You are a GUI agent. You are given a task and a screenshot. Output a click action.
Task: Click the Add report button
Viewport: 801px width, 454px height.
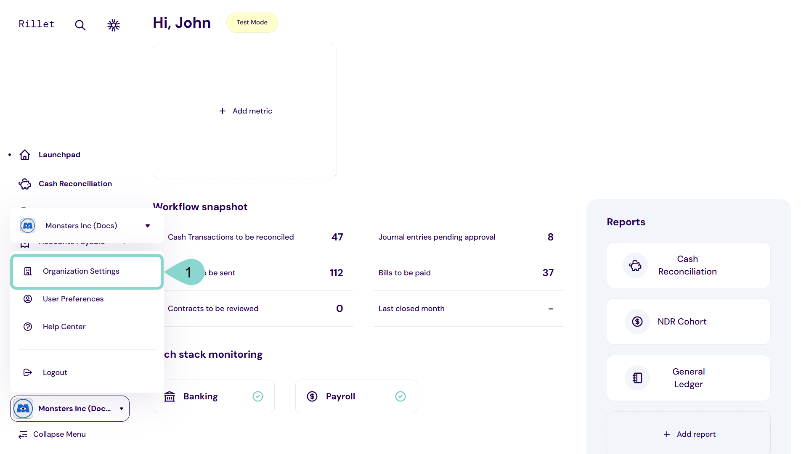pyautogui.click(x=689, y=434)
